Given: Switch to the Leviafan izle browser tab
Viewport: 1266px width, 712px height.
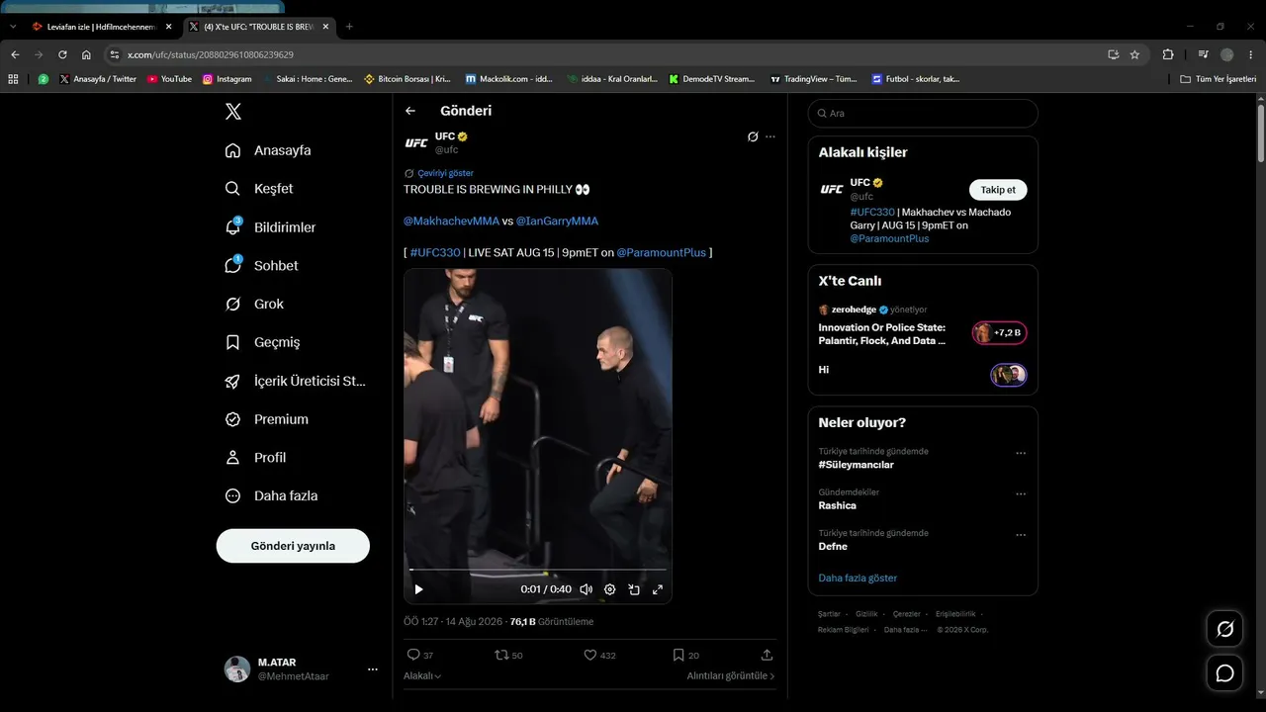Looking at the screenshot, I should 100,27.
